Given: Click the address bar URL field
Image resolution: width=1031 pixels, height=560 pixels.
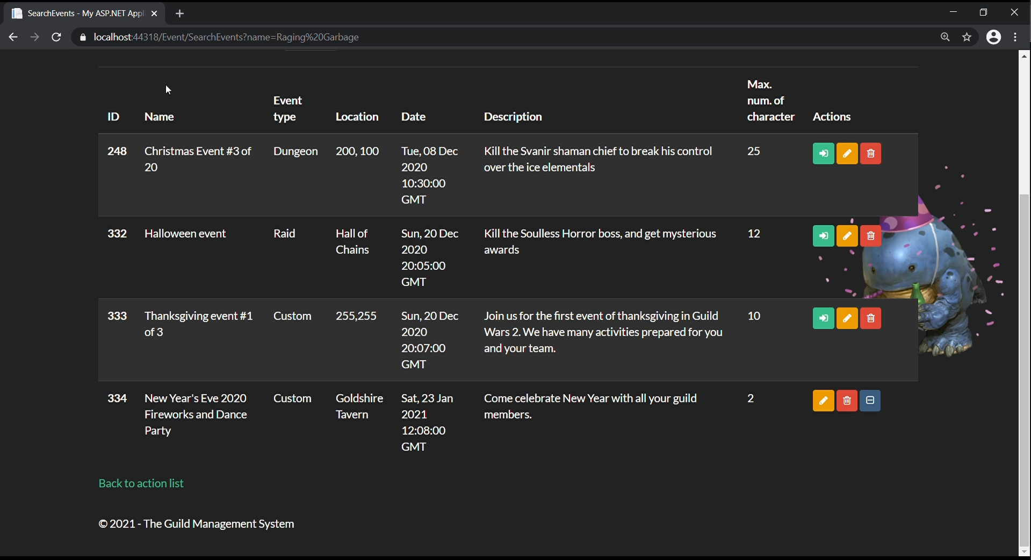Looking at the screenshot, I should [x=376, y=37].
